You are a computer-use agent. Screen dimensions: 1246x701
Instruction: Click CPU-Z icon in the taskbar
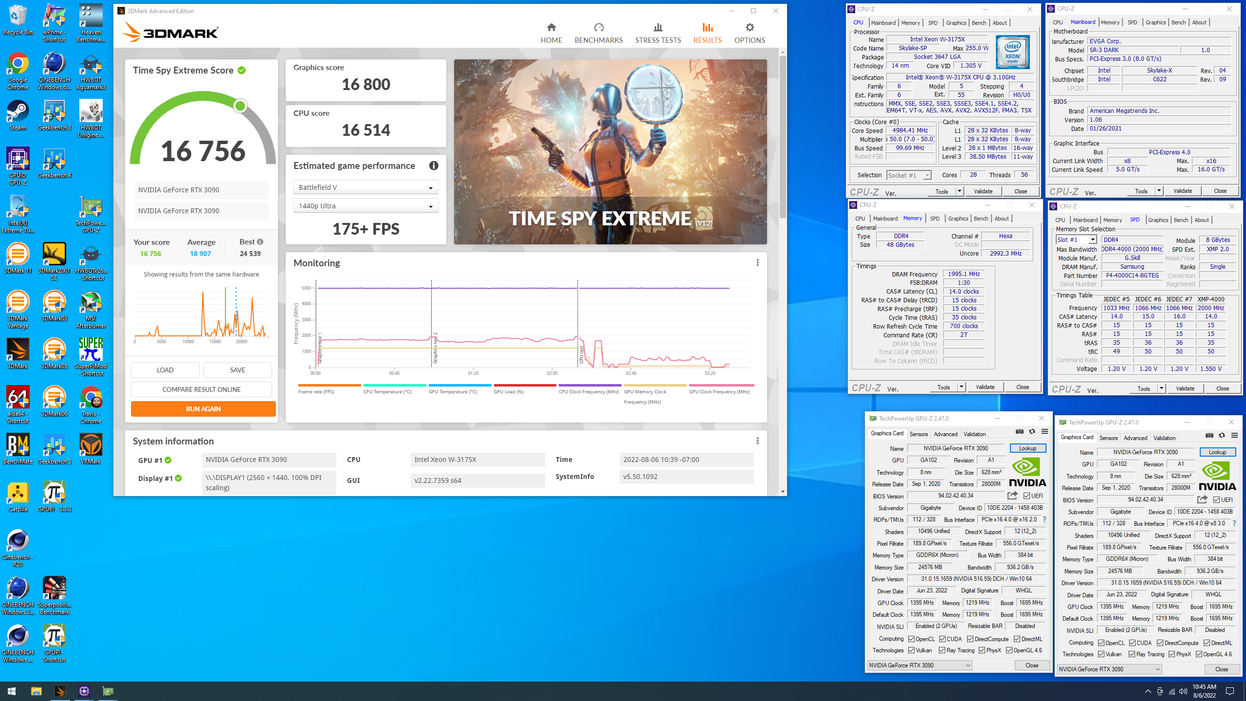point(84,691)
